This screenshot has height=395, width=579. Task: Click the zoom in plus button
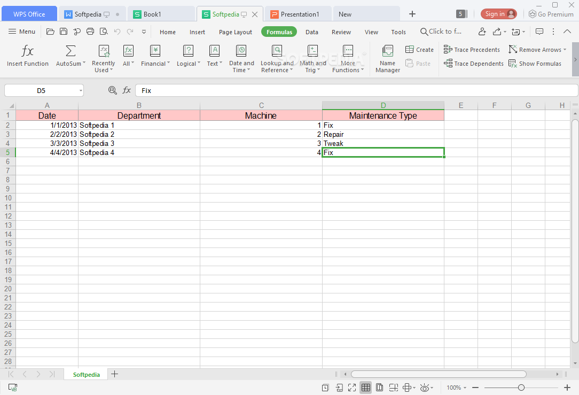click(567, 387)
